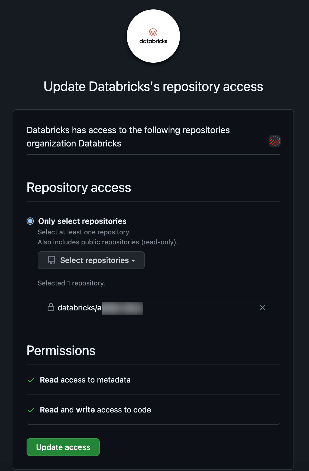The image size is (309, 471).
Task: Click the Selected 1 repository text
Action: 71,283
